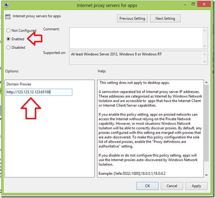The width and height of the screenshot is (215, 198).
Task: Select the Disabled radio button
Action: click(x=8, y=48)
